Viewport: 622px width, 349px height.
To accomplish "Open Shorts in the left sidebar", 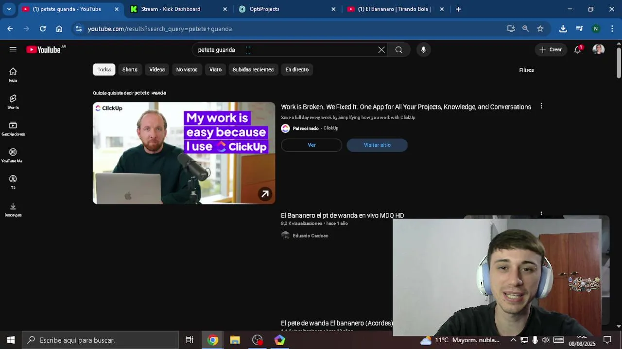I will (13, 102).
